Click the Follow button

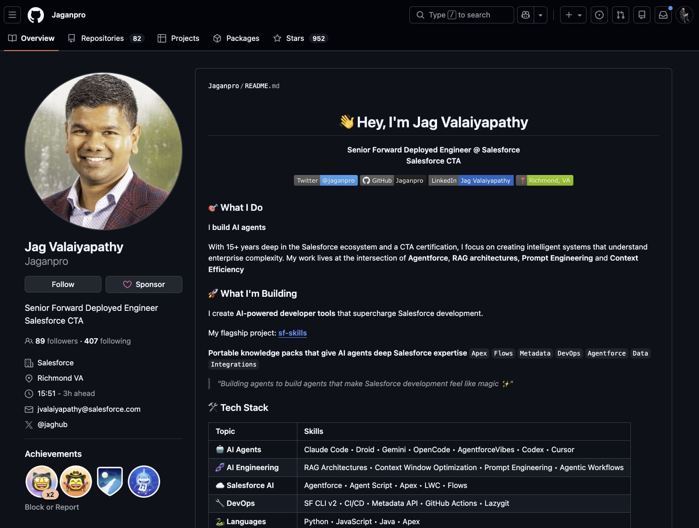[x=63, y=284]
